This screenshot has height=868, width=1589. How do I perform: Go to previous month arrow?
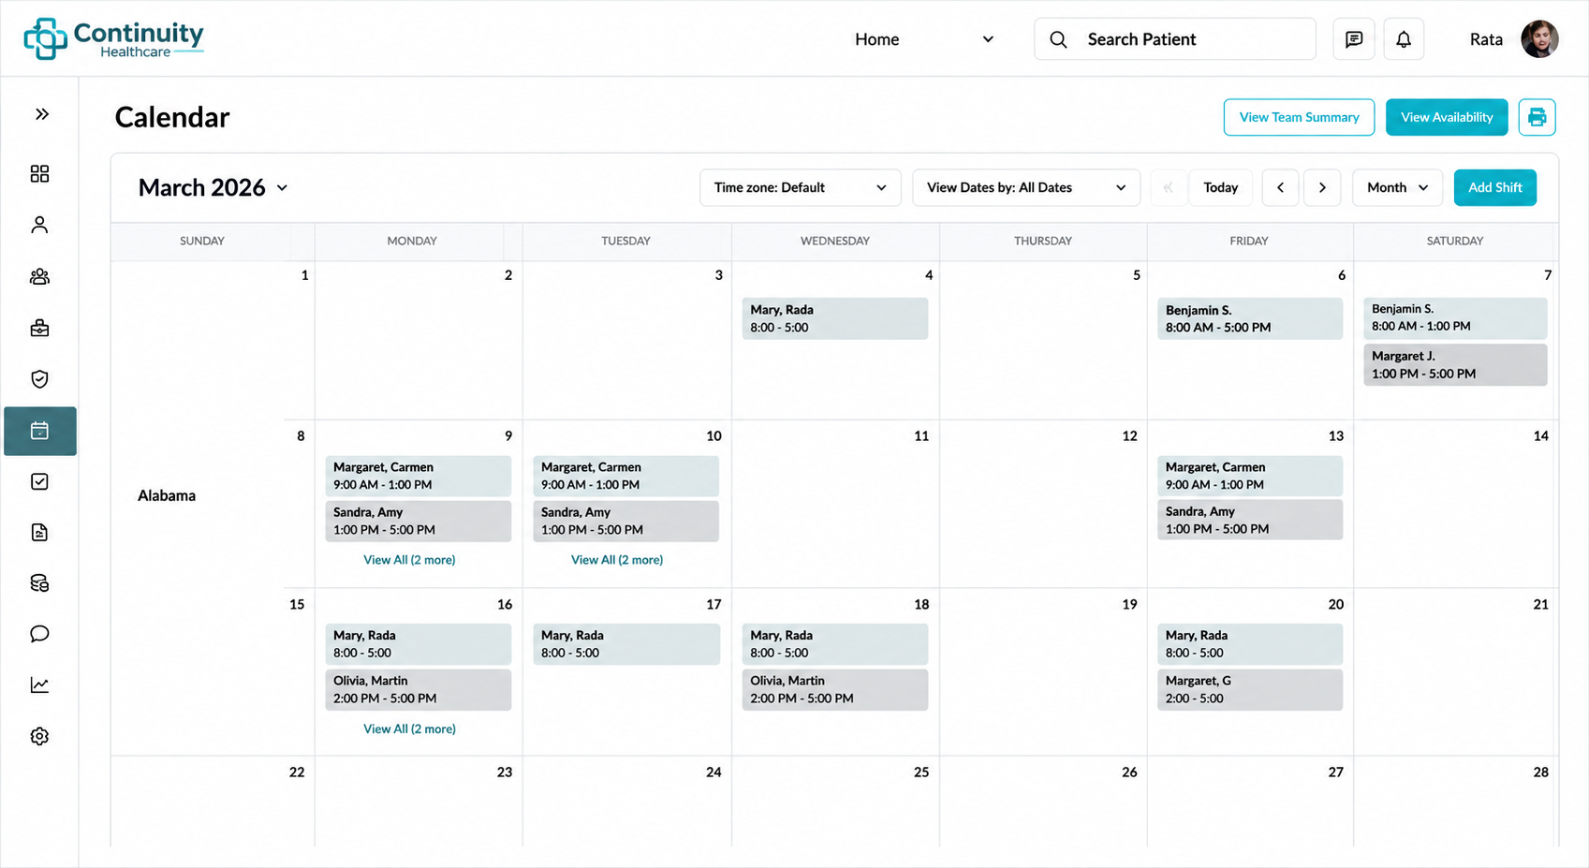pos(1280,187)
